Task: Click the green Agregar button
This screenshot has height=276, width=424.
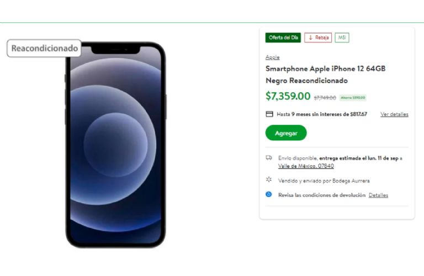Action: (x=286, y=133)
